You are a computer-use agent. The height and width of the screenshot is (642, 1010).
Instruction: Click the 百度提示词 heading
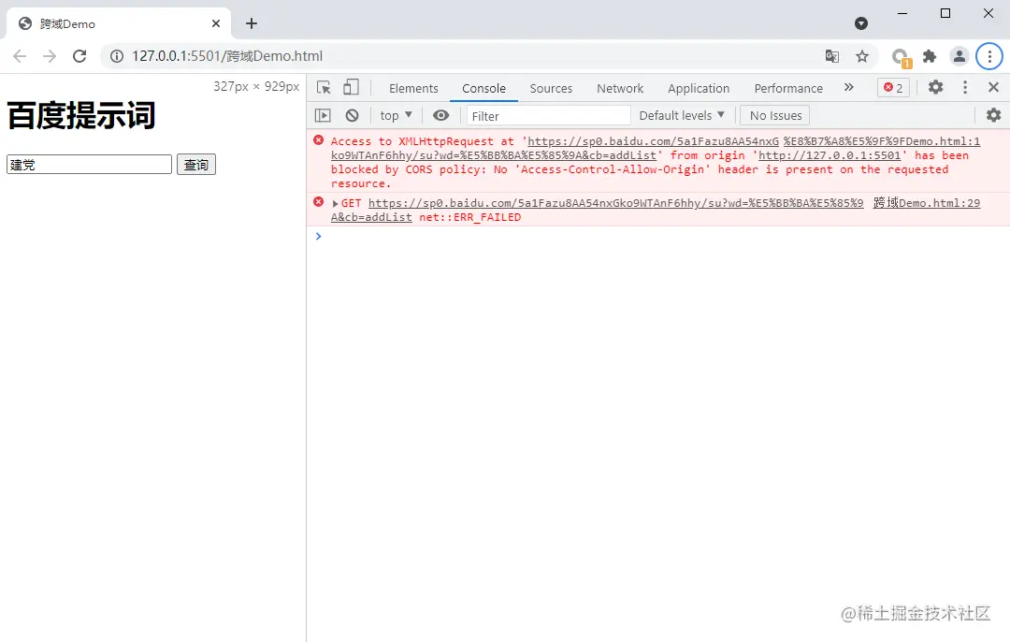point(81,115)
